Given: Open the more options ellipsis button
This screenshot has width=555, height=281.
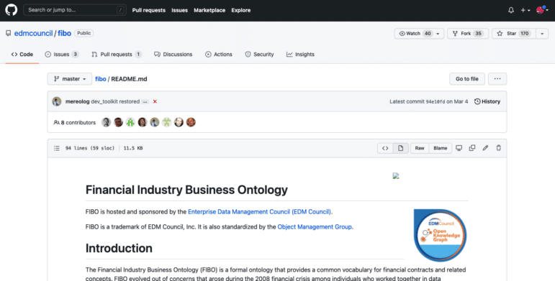Looking at the screenshot, I should pos(497,79).
